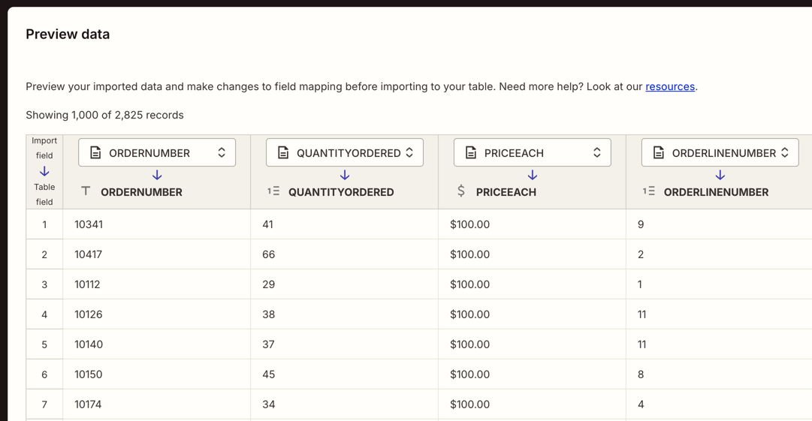This screenshot has width=812, height=421.
Task: Click the QUANTITYORDERED table field header
Action: click(x=341, y=192)
